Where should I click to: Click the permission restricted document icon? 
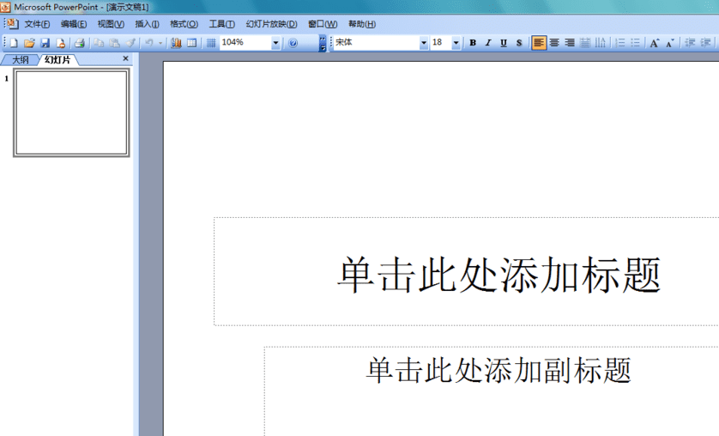[x=61, y=43]
